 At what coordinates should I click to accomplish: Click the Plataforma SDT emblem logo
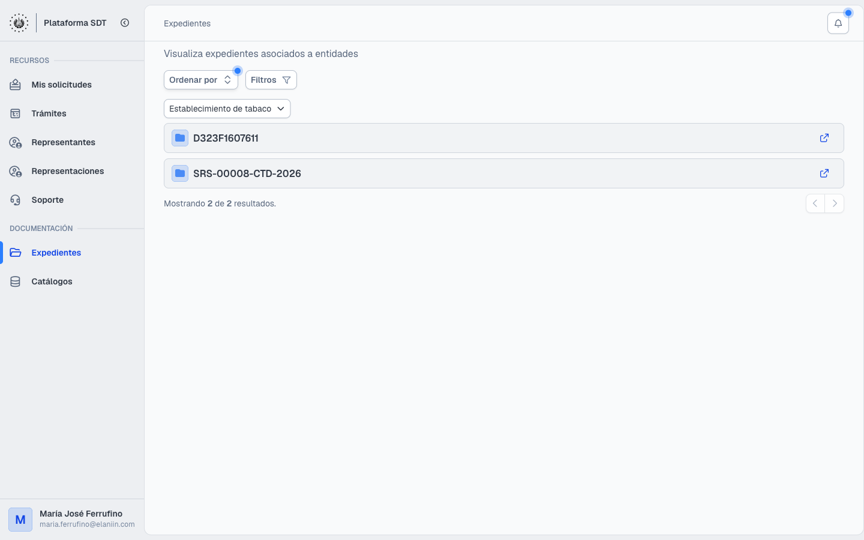point(19,23)
